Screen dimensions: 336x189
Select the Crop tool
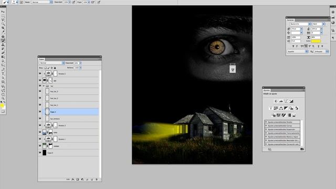pos(3,28)
